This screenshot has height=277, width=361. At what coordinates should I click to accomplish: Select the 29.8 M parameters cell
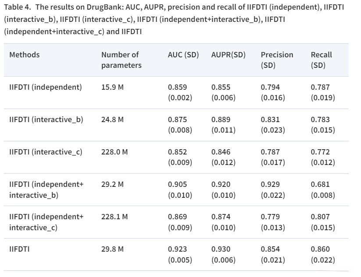pyautogui.click(x=112, y=249)
